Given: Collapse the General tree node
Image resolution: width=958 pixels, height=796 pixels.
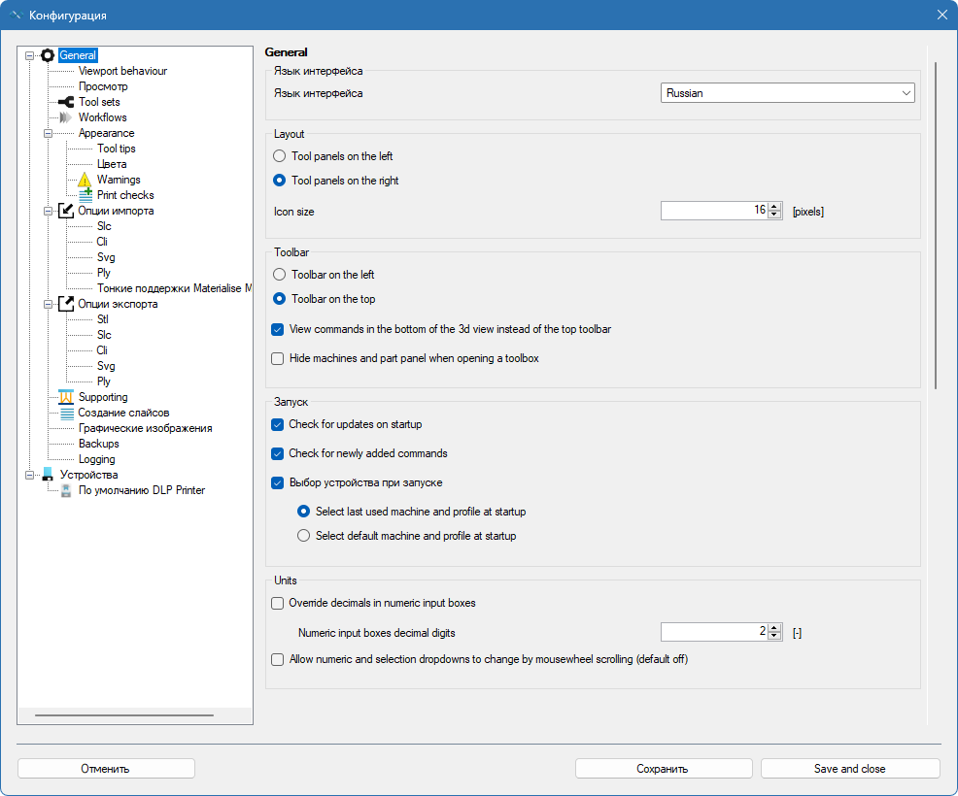Looking at the screenshot, I should [29, 55].
